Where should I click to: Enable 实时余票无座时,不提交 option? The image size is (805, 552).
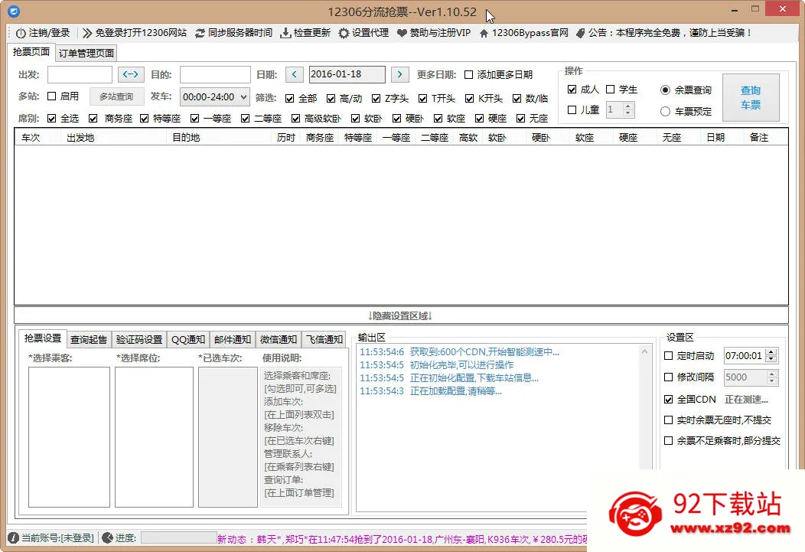click(668, 420)
